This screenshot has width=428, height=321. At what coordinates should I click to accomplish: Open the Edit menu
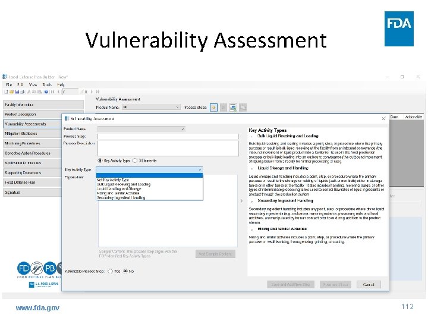pos(20,84)
